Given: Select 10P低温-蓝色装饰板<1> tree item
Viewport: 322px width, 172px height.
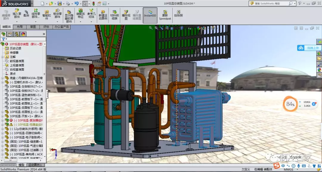Looking at the screenshot, I should [25, 95].
